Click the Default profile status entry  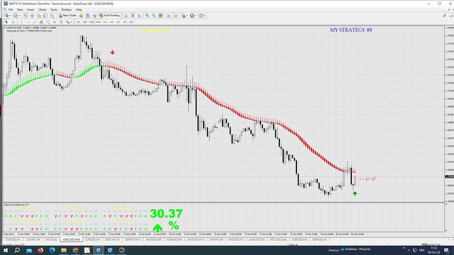coord(293,245)
